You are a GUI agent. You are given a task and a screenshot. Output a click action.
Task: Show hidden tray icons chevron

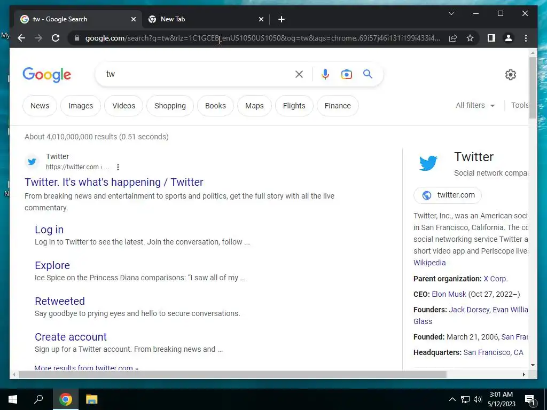(x=452, y=399)
